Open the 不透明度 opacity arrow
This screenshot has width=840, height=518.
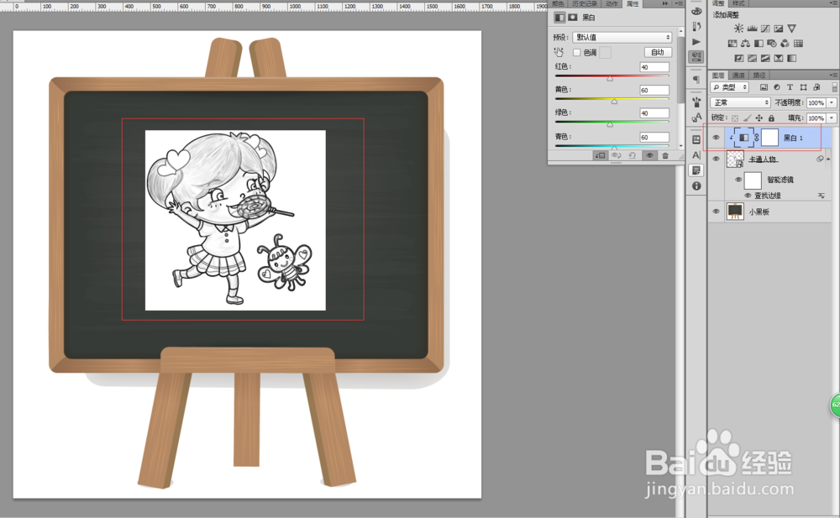click(x=832, y=102)
